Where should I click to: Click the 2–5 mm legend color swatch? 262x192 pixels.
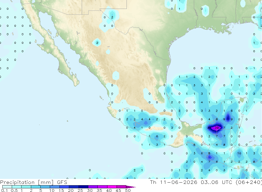(36, 187)
